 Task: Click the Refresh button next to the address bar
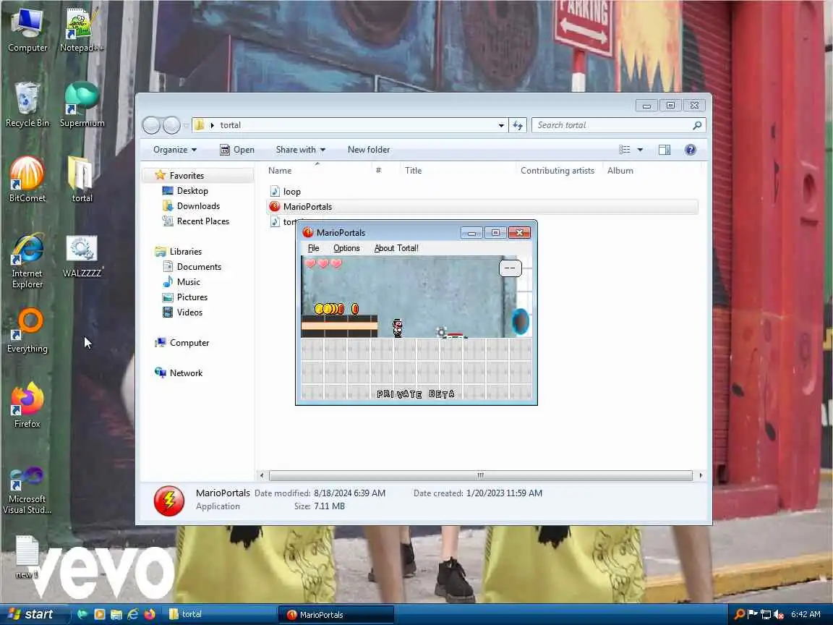pos(518,125)
